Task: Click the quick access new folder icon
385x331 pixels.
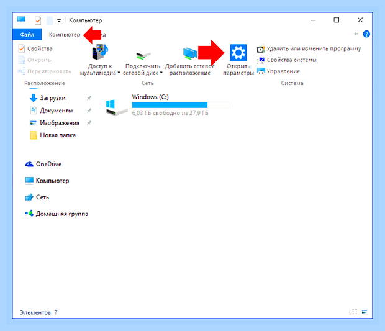Action: [50, 20]
